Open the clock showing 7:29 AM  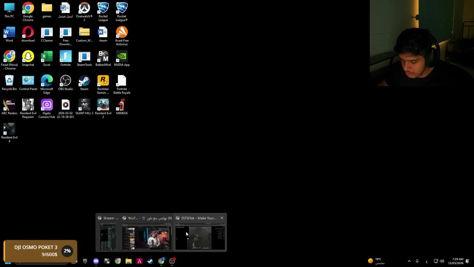click(x=455, y=261)
